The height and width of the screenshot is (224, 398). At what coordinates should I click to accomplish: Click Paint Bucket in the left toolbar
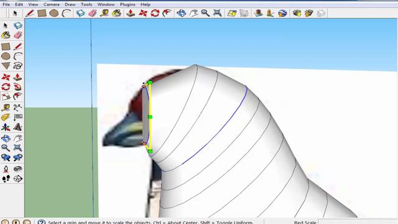coord(6,35)
